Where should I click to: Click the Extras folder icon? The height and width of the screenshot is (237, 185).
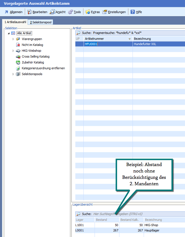click(88, 12)
